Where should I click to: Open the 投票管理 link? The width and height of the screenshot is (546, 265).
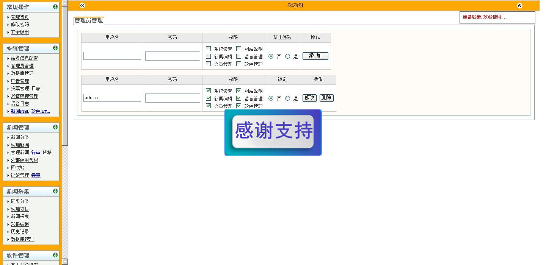20,89
